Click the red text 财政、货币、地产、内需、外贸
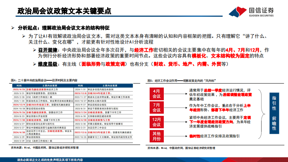The height and width of the screenshot is (162, 288). coord(187,64)
